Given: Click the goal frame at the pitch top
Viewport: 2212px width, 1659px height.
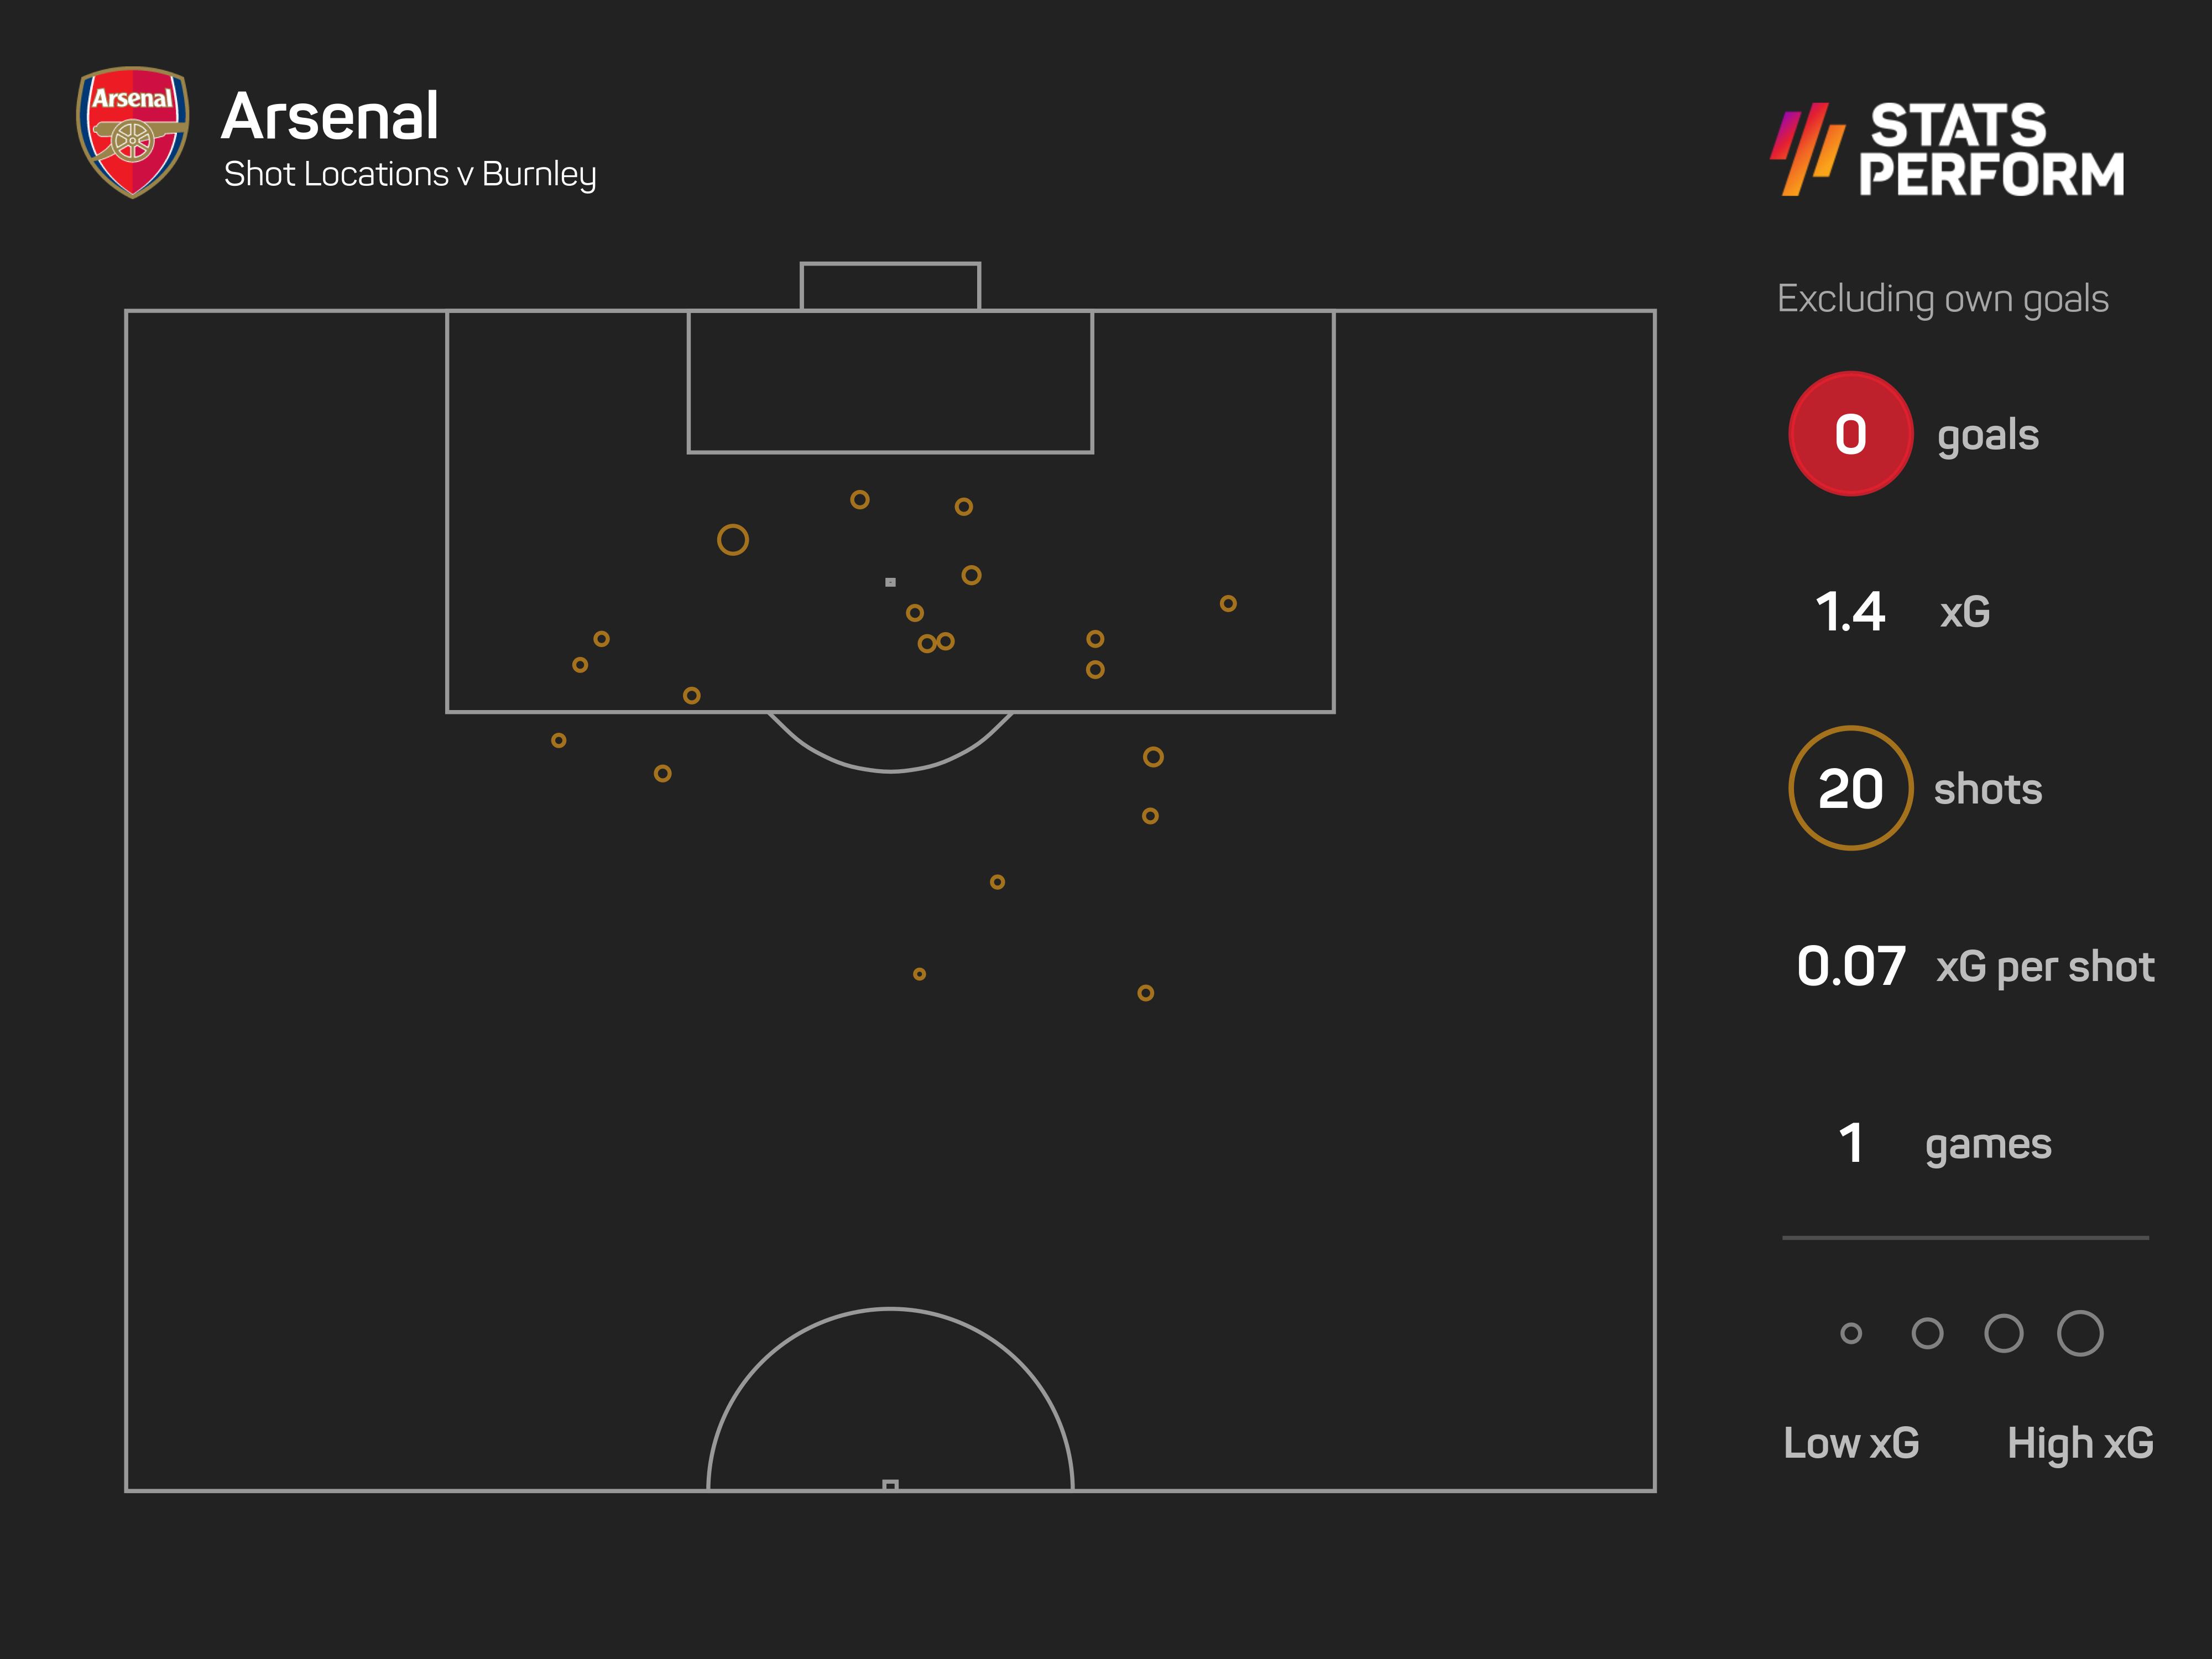Looking at the screenshot, I should coord(890,286).
